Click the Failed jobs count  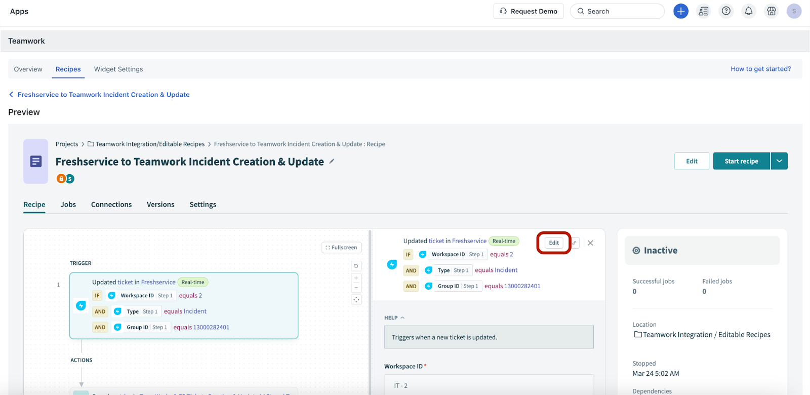[704, 292]
